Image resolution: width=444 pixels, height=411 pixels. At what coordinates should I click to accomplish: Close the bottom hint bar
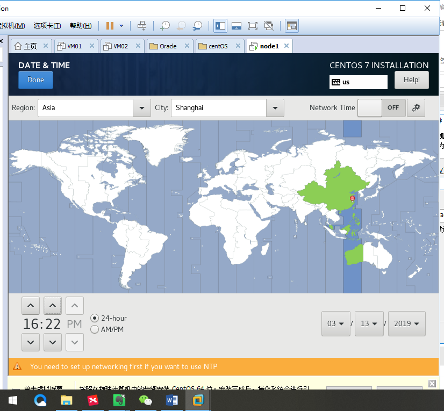(x=432, y=384)
